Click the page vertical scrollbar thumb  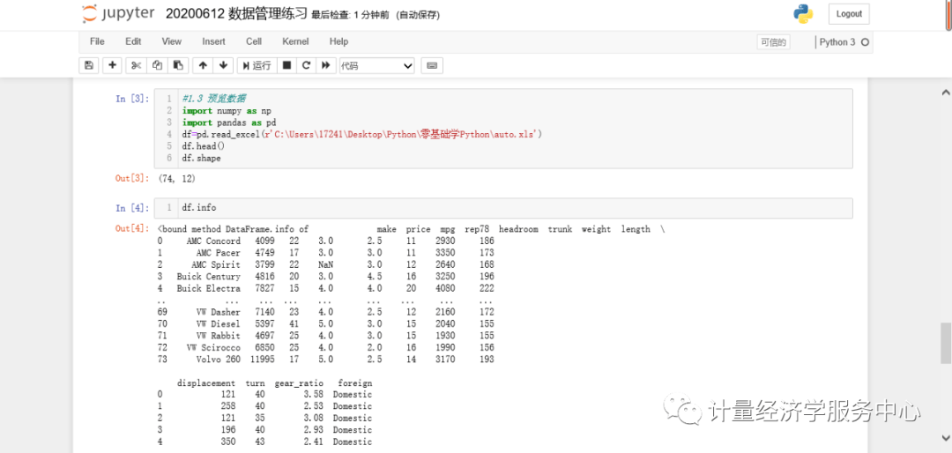(x=947, y=343)
